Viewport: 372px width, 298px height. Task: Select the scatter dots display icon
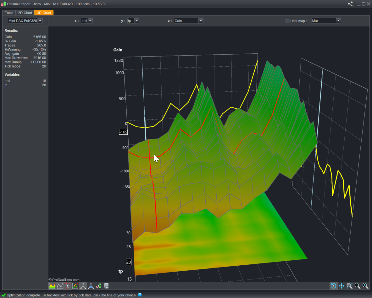75,286
